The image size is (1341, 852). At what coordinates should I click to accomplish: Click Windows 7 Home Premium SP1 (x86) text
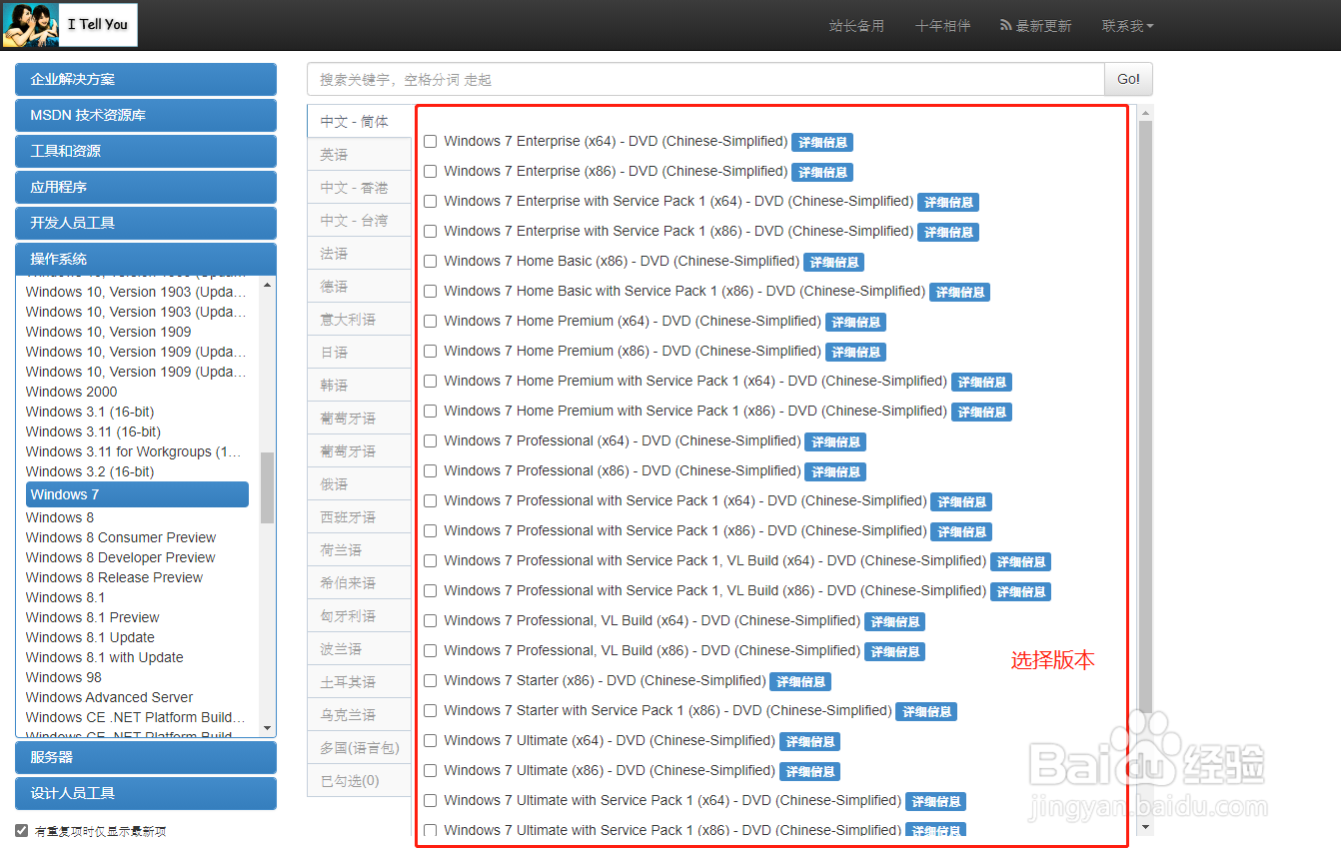695,412
